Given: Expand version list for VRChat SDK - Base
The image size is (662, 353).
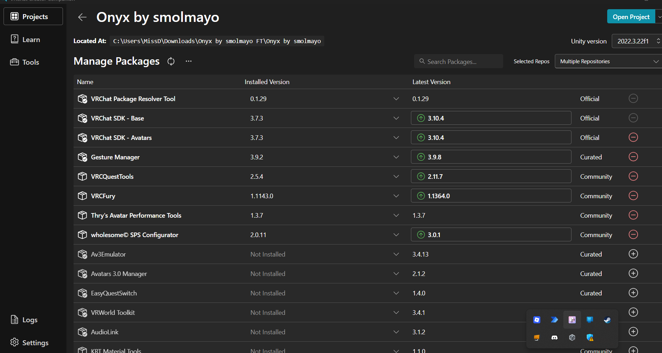Looking at the screenshot, I should 396,118.
